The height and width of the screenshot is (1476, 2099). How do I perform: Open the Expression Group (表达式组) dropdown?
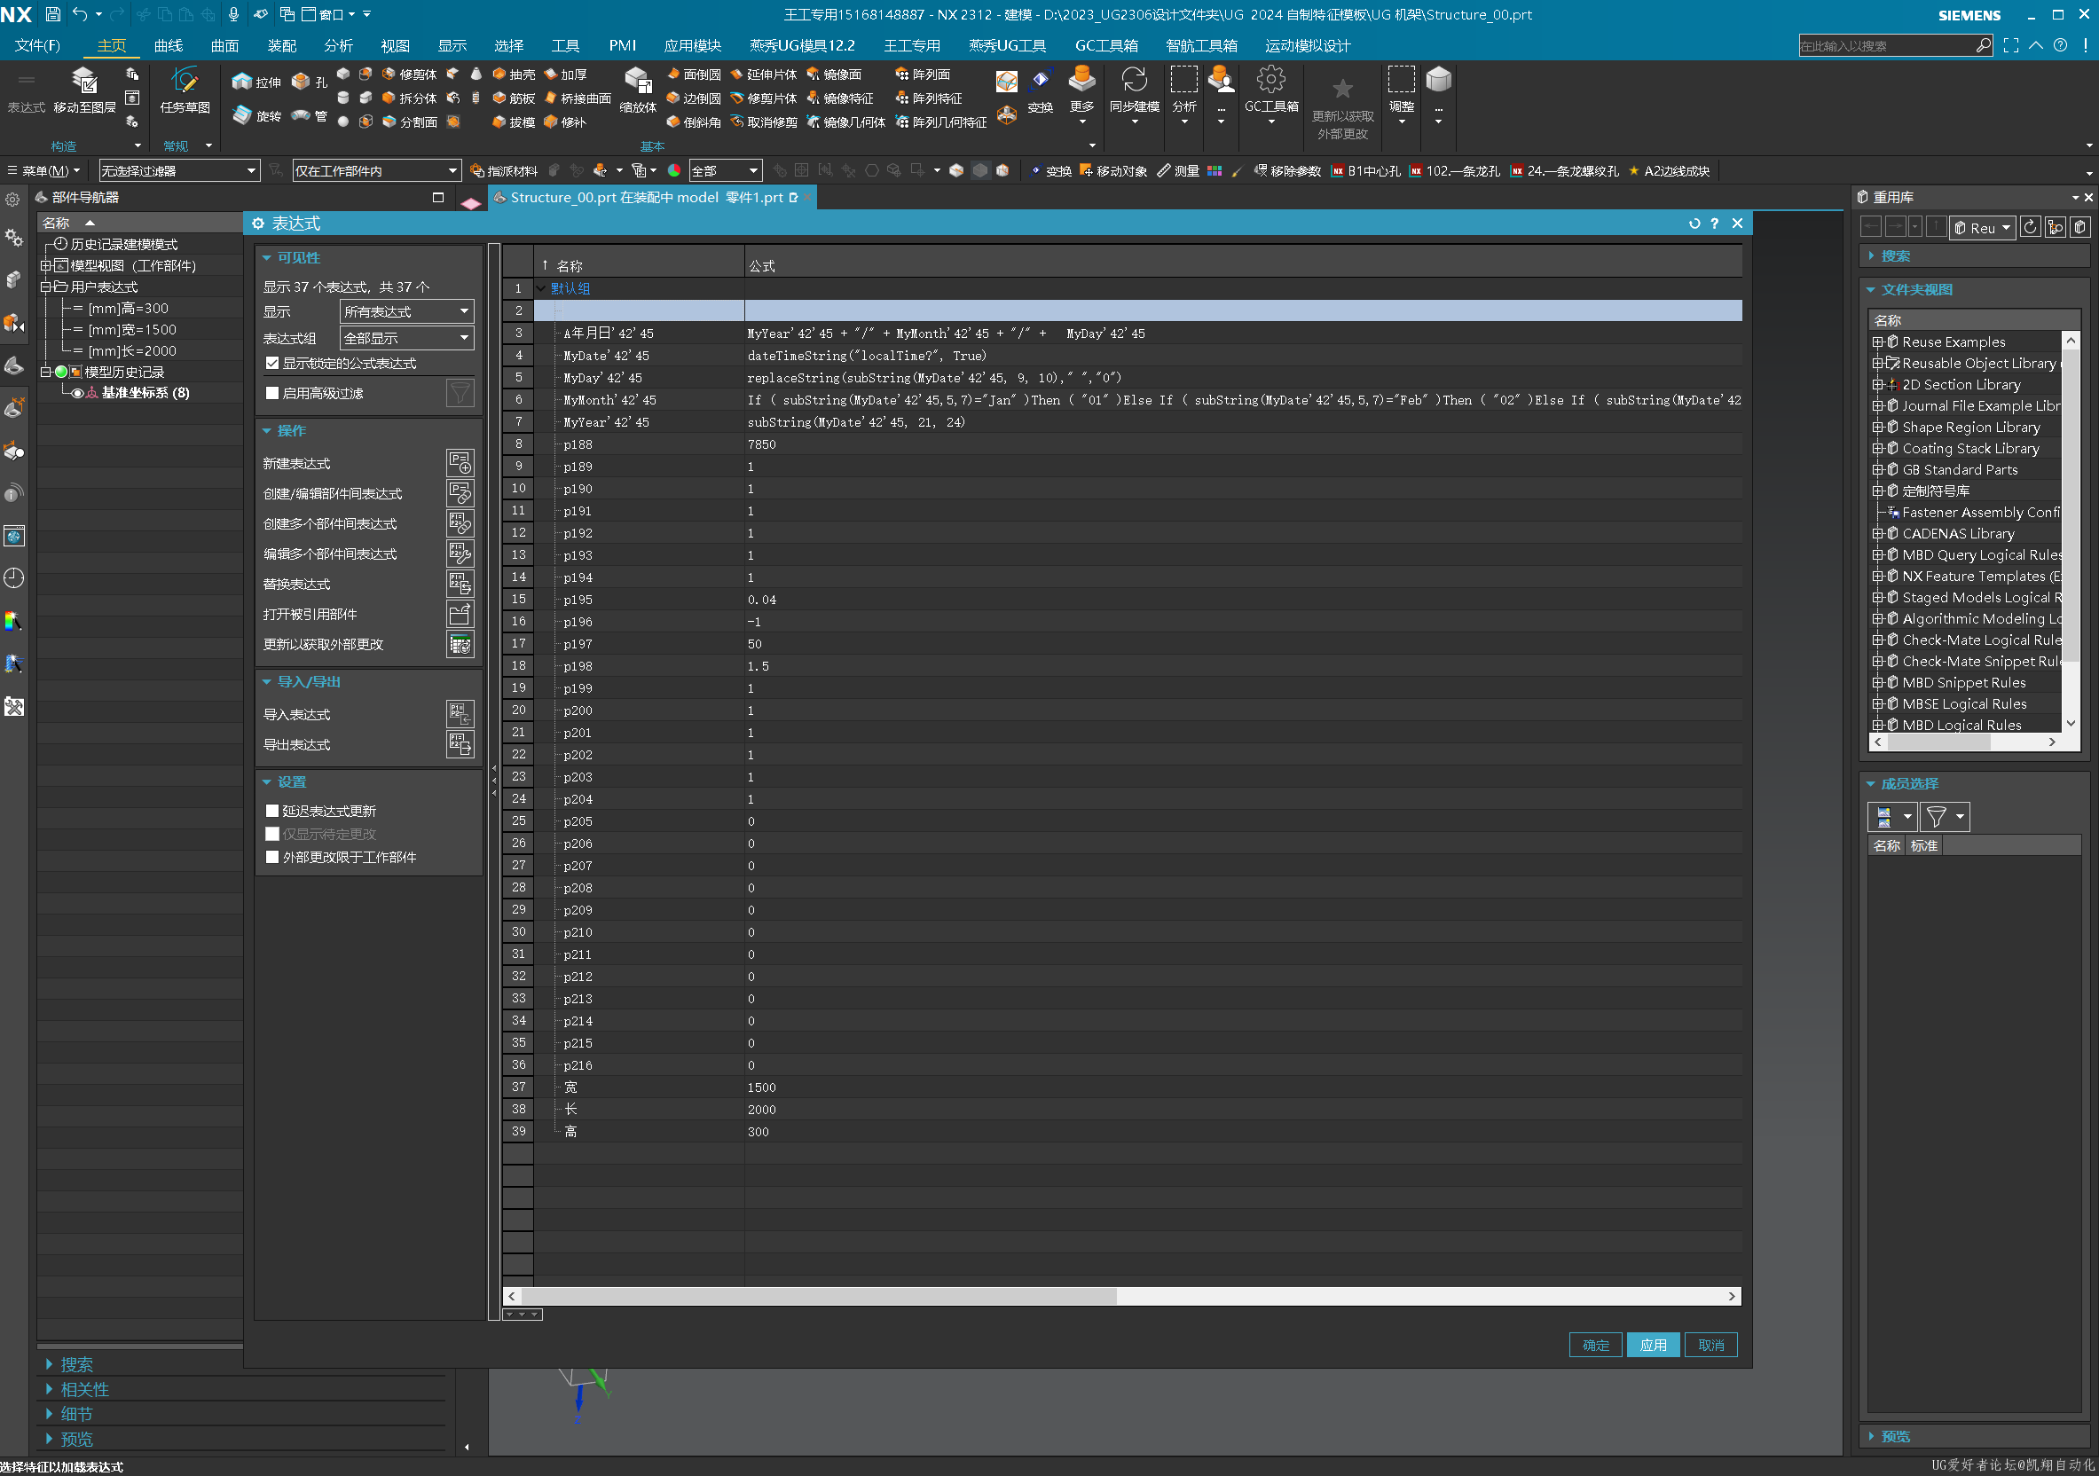point(406,338)
